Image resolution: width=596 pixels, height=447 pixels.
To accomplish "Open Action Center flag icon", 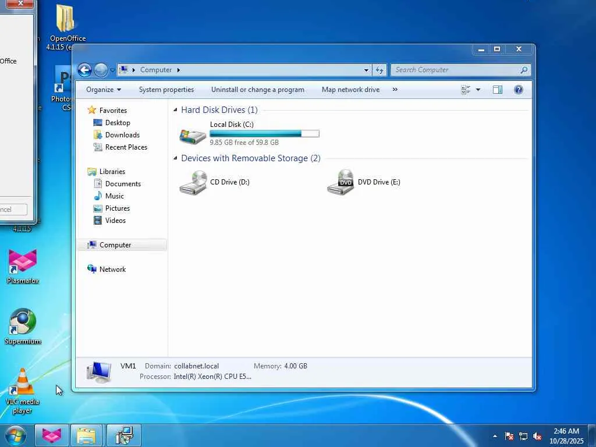I will (509, 436).
